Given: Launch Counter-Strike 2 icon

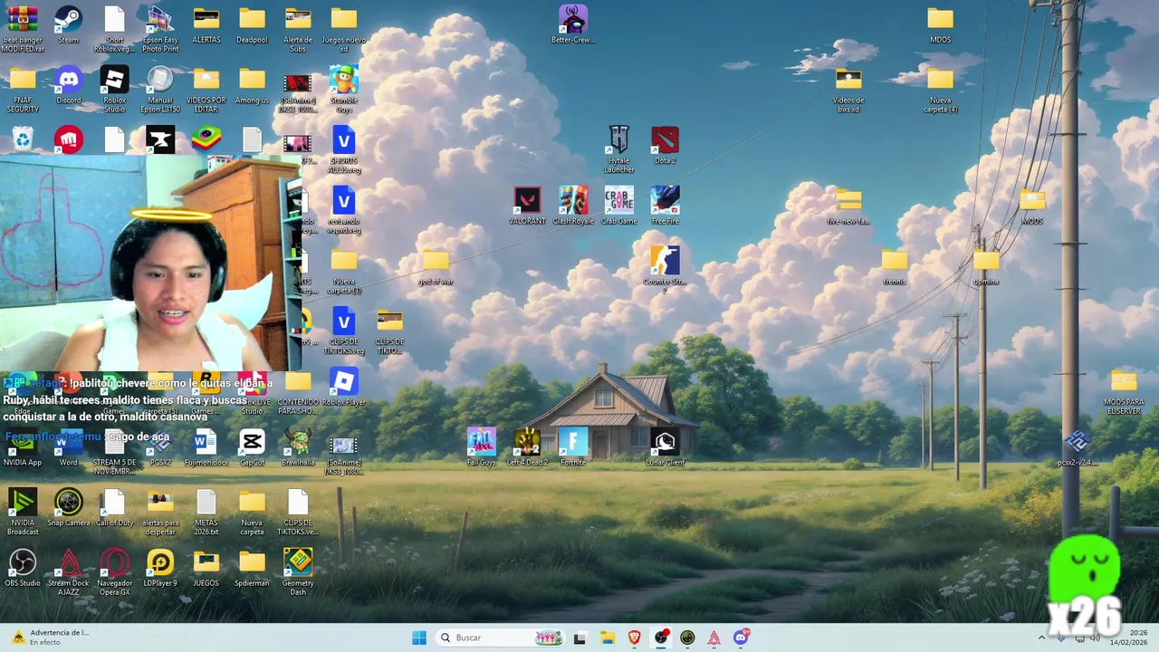Looking at the screenshot, I should (665, 270).
